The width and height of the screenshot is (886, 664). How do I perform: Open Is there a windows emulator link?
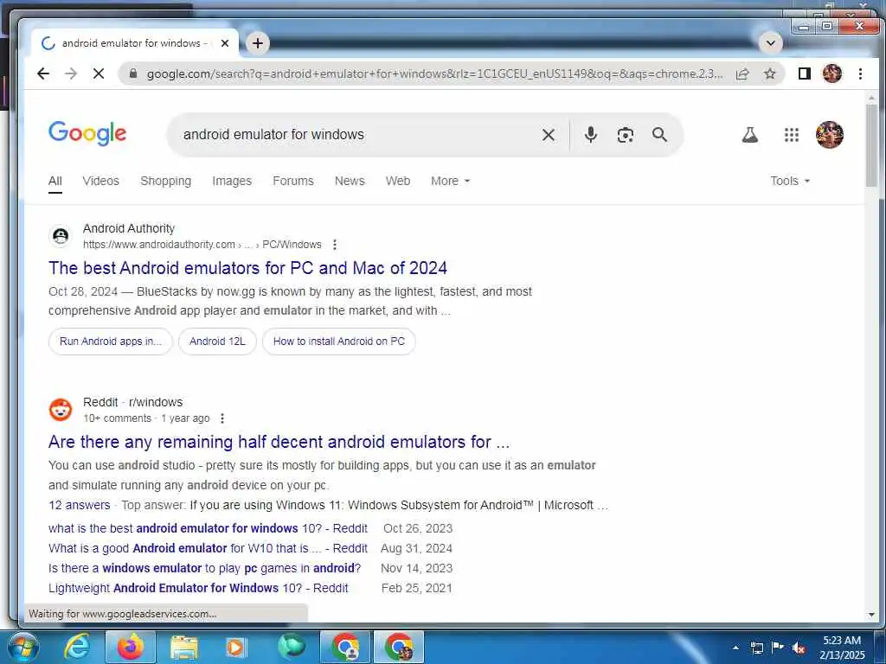204,567
